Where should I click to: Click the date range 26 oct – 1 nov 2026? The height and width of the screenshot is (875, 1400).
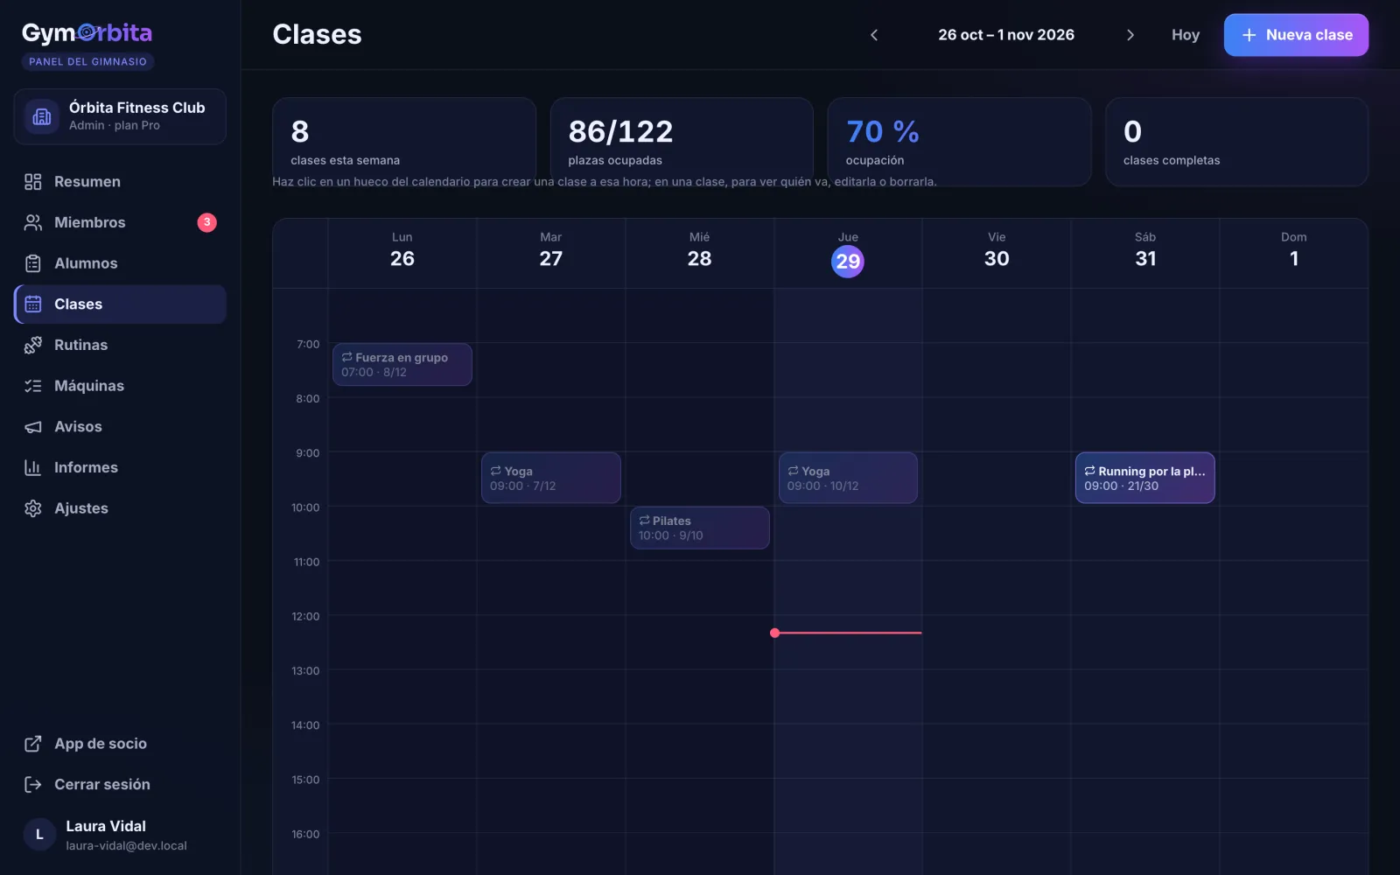[1006, 35]
